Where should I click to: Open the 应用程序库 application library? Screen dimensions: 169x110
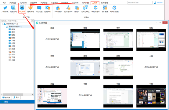point(68,9)
